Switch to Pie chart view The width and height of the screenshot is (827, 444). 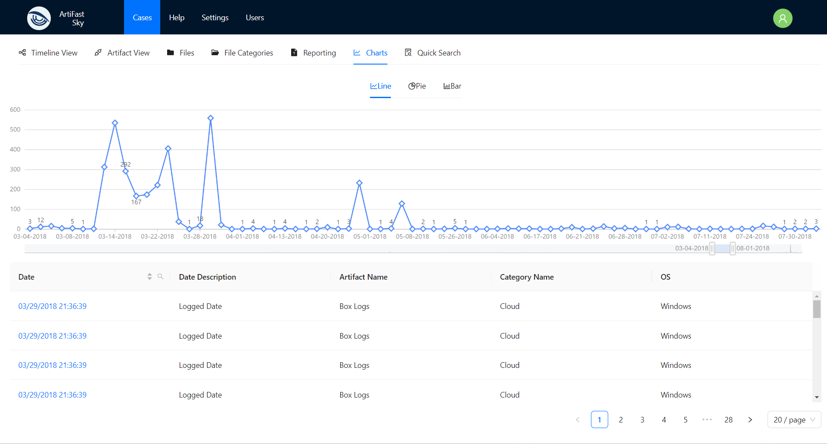point(417,86)
